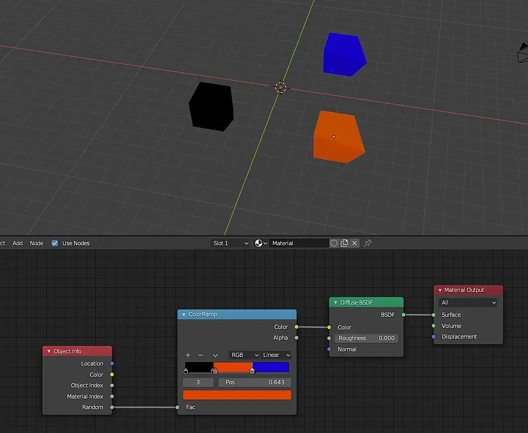This screenshot has width=528, height=433.
Task: Click the camera object in the viewport
Action: (x=522, y=53)
